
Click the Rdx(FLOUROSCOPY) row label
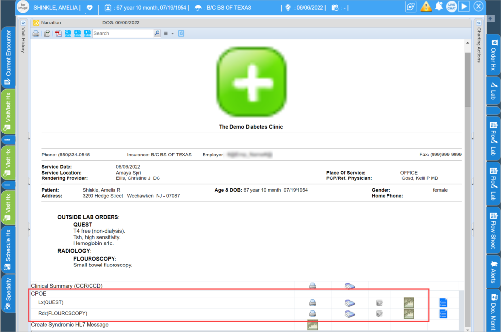coord(63,313)
